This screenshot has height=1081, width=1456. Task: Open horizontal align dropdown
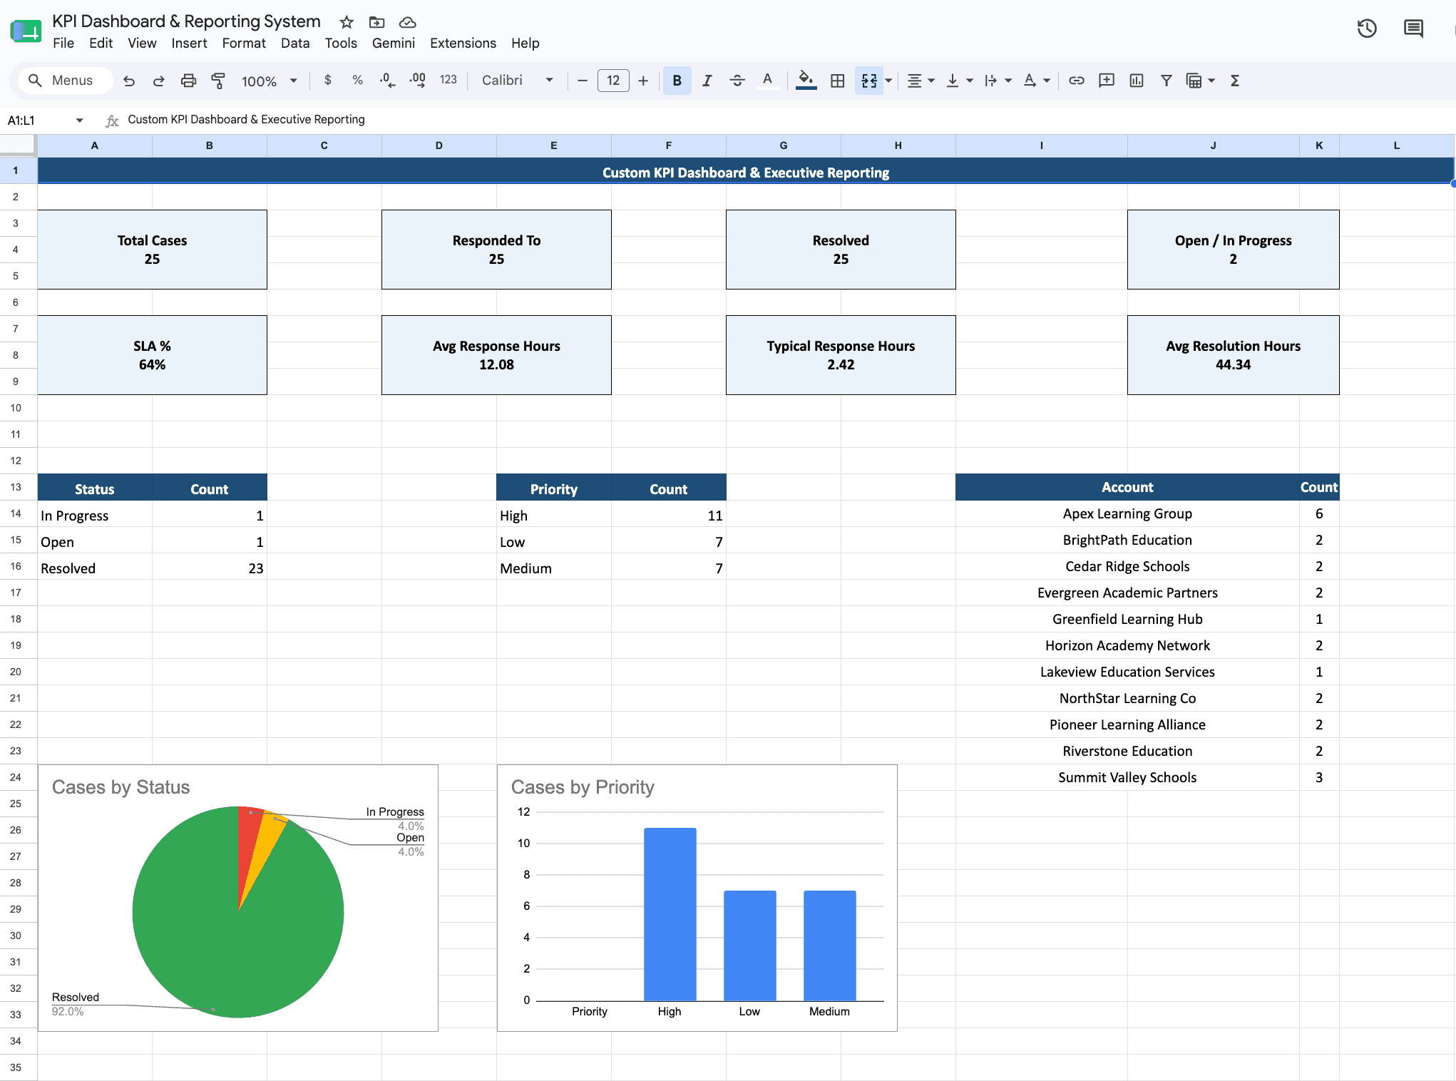(x=921, y=81)
